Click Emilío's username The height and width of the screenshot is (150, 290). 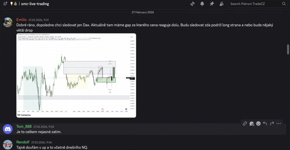pyautogui.click(x=21, y=20)
